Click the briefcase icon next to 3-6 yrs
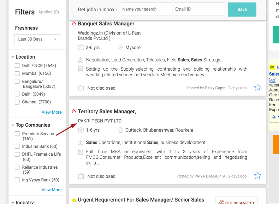Screen dimensions: 279x204 point(81,47)
